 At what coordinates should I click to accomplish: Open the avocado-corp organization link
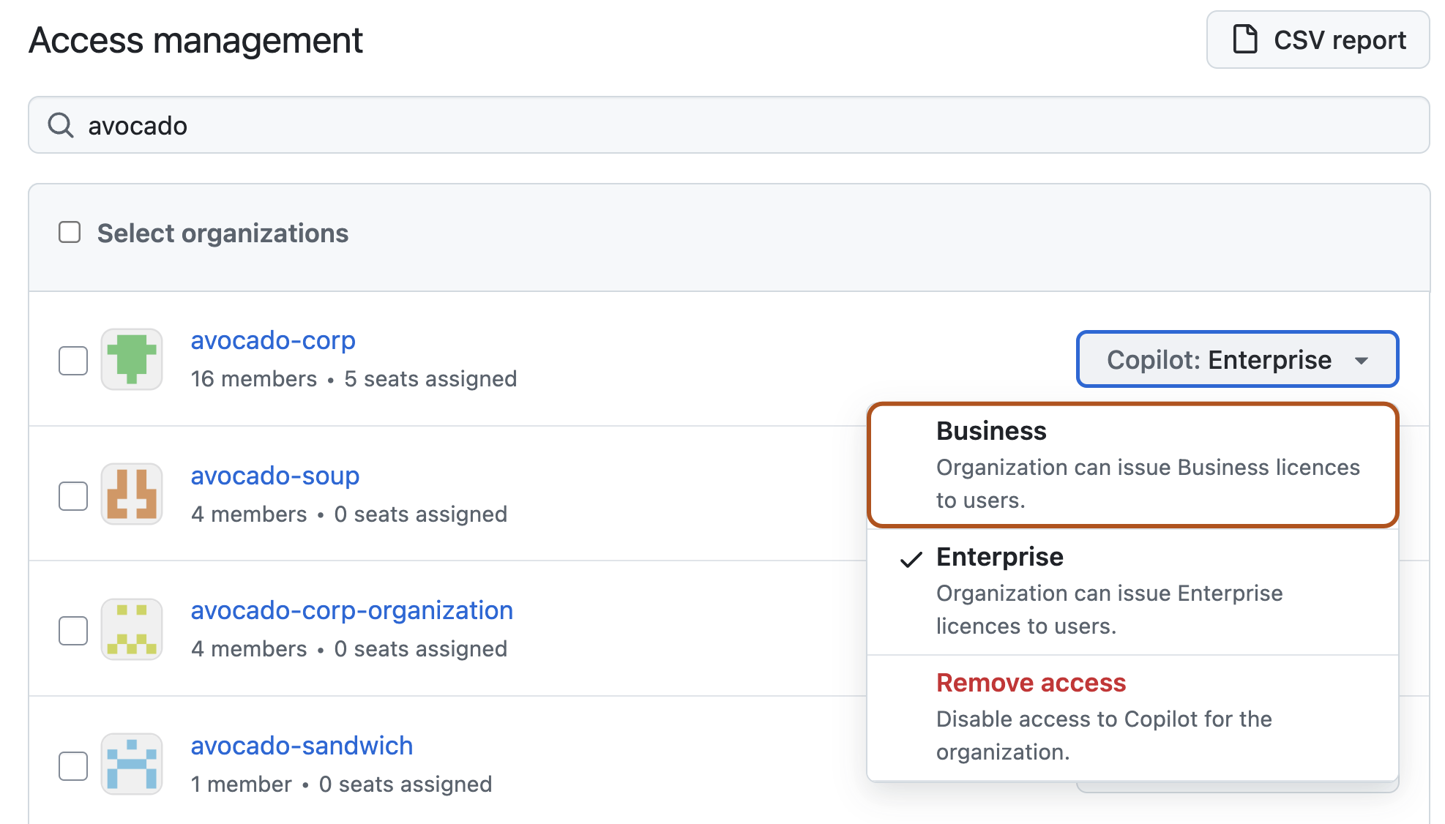[273, 340]
